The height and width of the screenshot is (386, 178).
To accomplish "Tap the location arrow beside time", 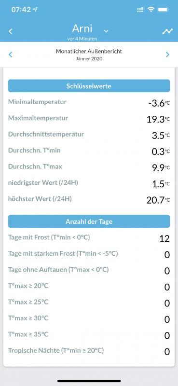I will pyautogui.click(x=35, y=10).
